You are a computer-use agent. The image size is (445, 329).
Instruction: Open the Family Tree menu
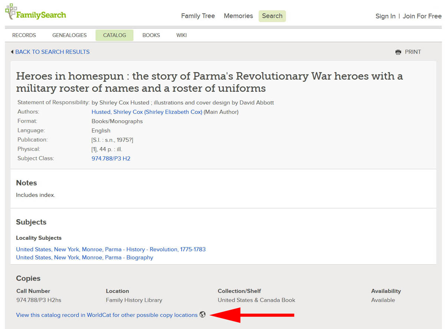(198, 16)
